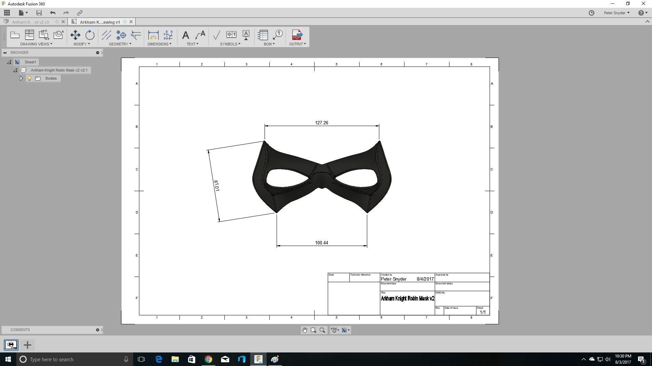Open the job status clock icon

click(x=592, y=13)
